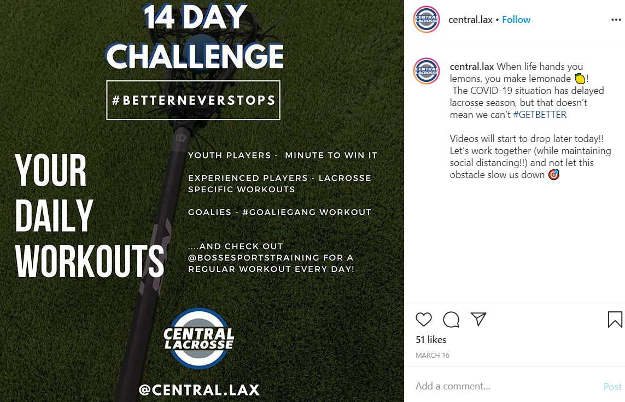
Task: Click the MARCH 16 timestamp
Action: (x=432, y=355)
